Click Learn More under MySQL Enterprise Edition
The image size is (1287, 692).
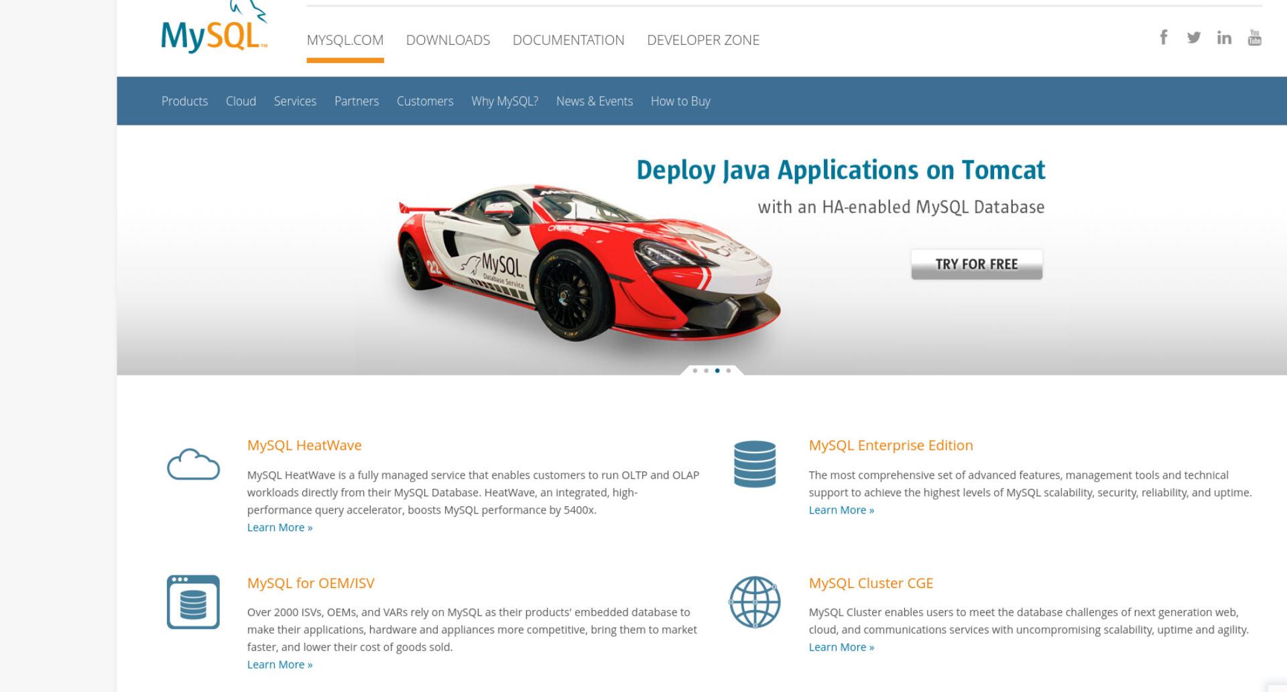tap(841, 510)
